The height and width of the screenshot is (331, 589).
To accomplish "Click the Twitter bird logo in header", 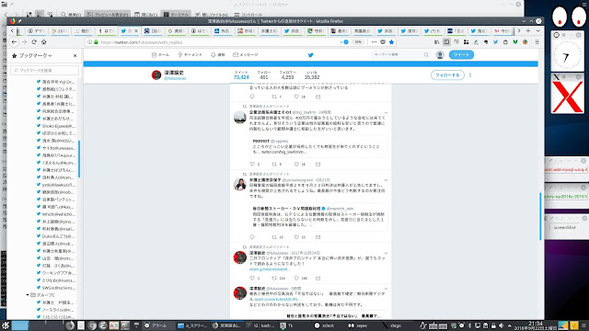I will pos(311,55).
